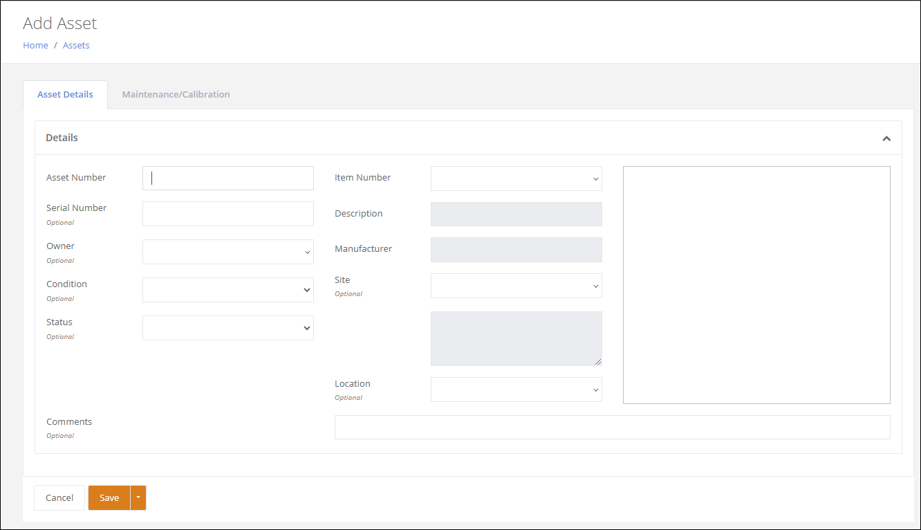
Task: Click the Location label
Action: [x=353, y=384]
